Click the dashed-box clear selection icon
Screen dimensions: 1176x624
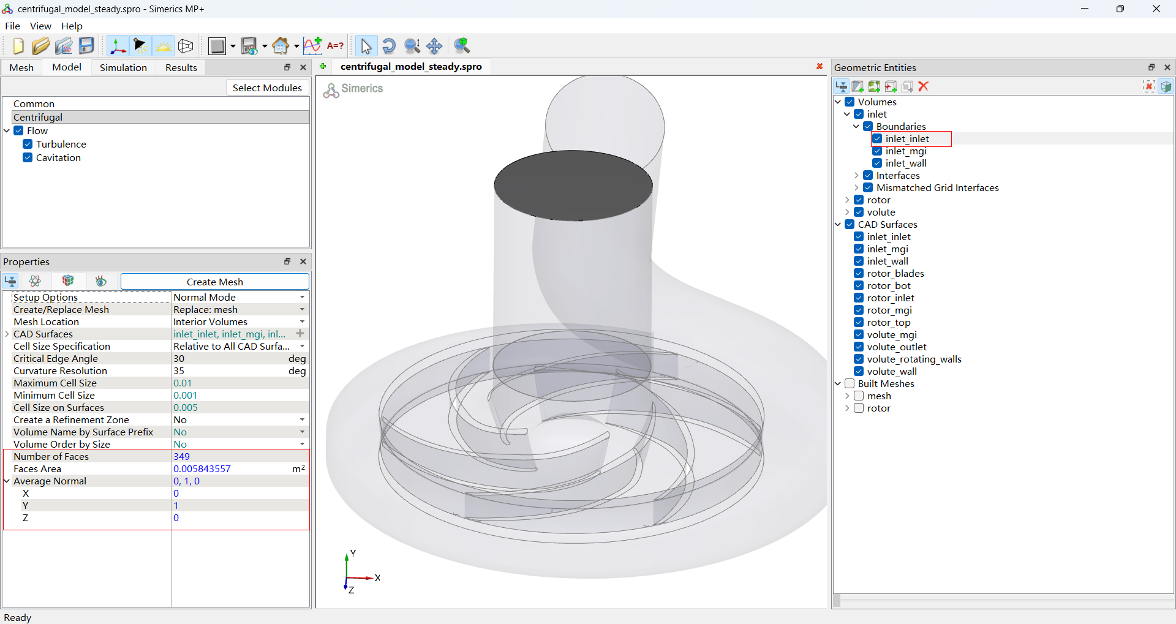click(1149, 86)
